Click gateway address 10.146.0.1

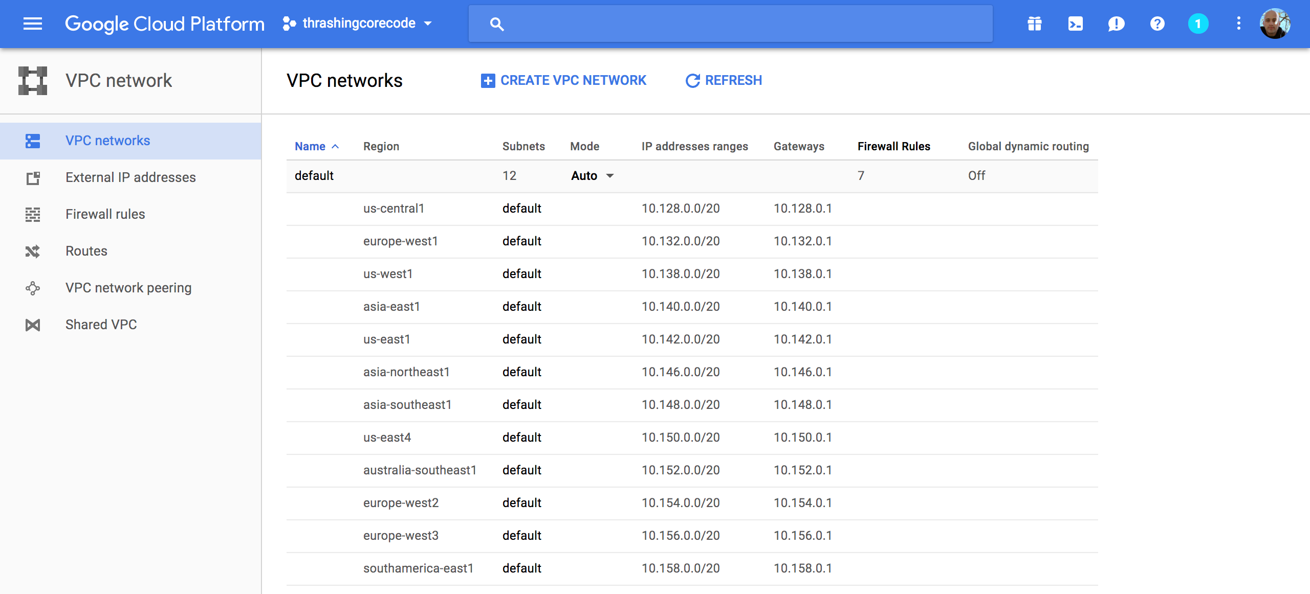coord(802,372)
